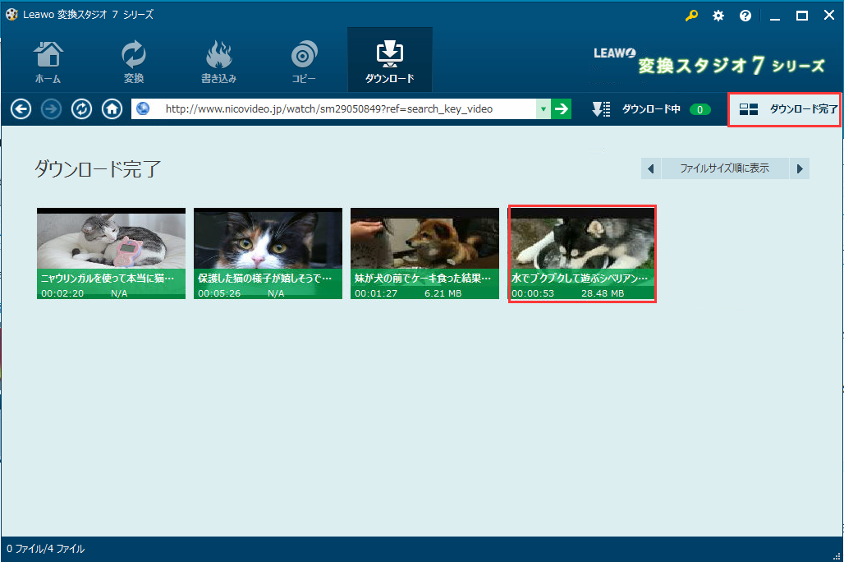Open the URL history dropdown arrow

click(543, 108)
